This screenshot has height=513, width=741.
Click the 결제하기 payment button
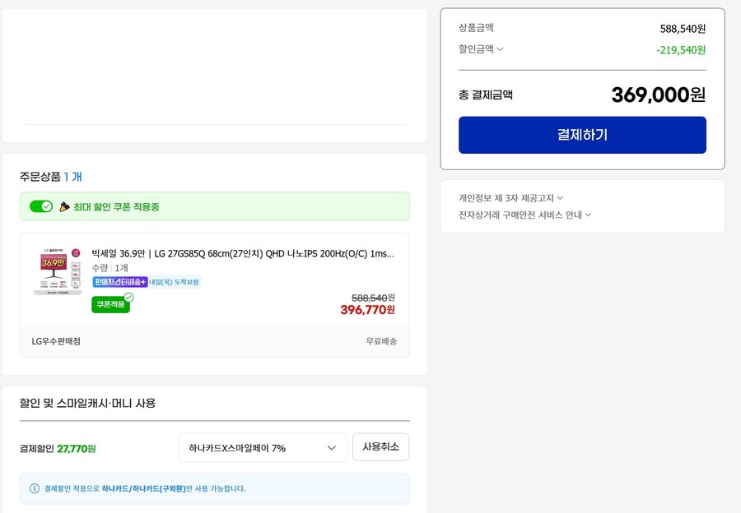[x=582, y=135]
